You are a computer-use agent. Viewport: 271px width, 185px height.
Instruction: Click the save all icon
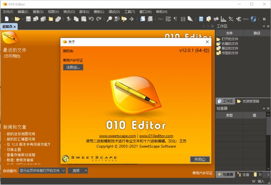click(43, 19)
